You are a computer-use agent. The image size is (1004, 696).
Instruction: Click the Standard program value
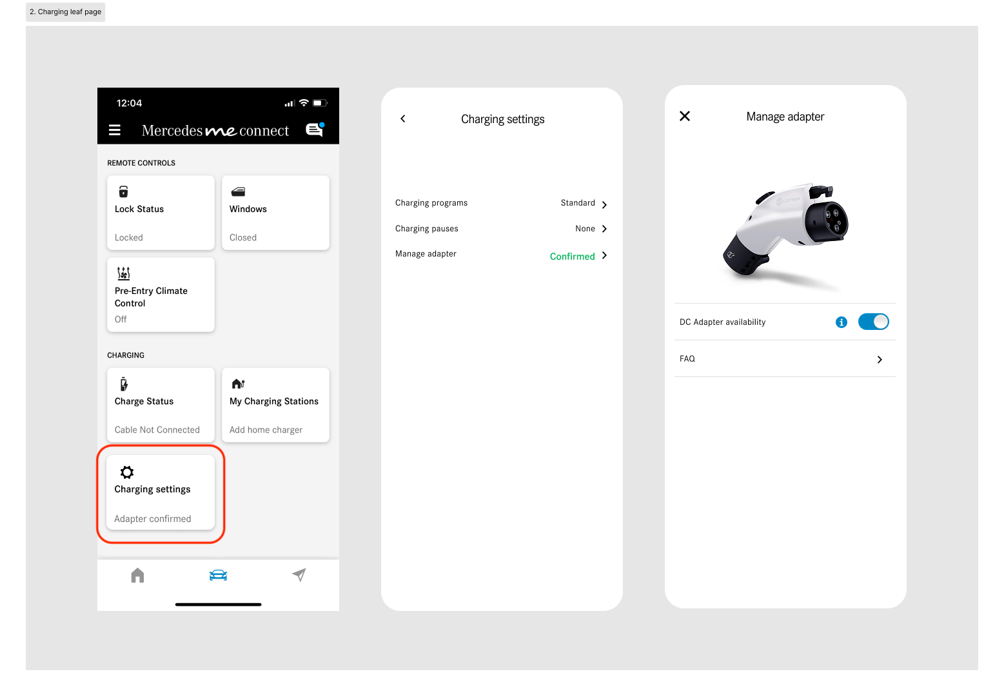(x=578, y=203)
